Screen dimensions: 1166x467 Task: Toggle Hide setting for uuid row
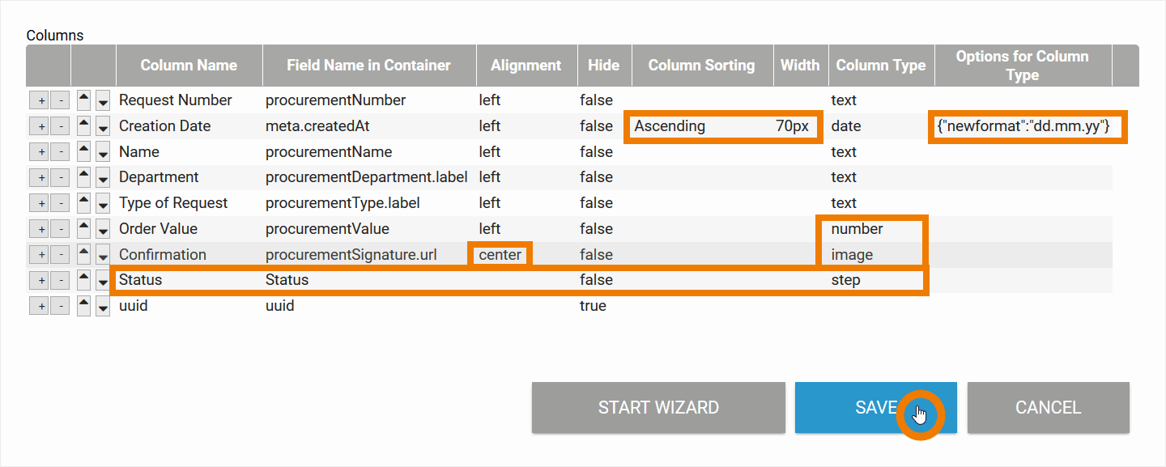click(x=594, y=305)
